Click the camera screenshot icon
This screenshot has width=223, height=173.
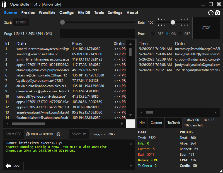[x=217, y=13]
